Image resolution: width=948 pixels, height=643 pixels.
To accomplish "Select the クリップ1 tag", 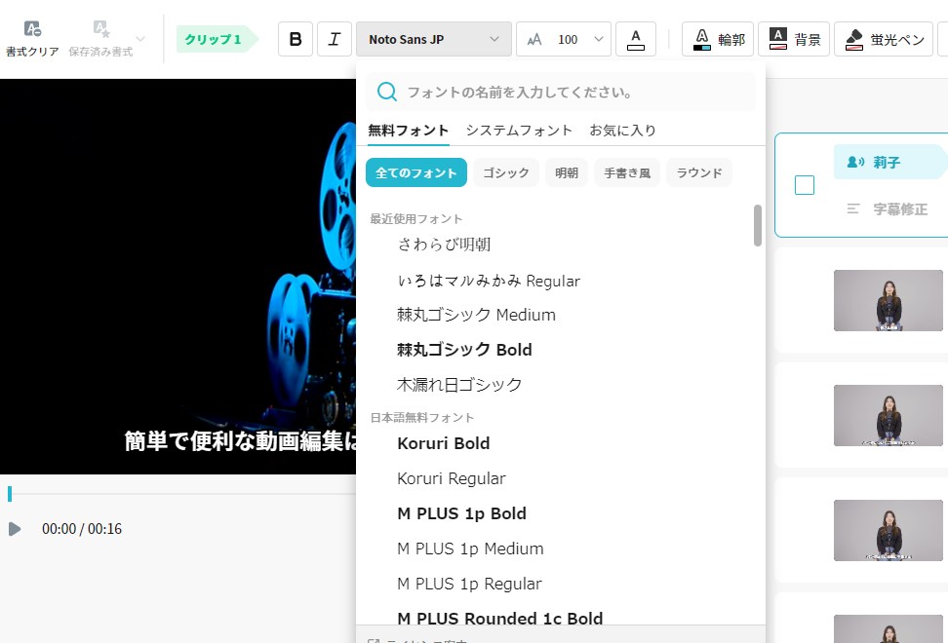I will (217, 39).
